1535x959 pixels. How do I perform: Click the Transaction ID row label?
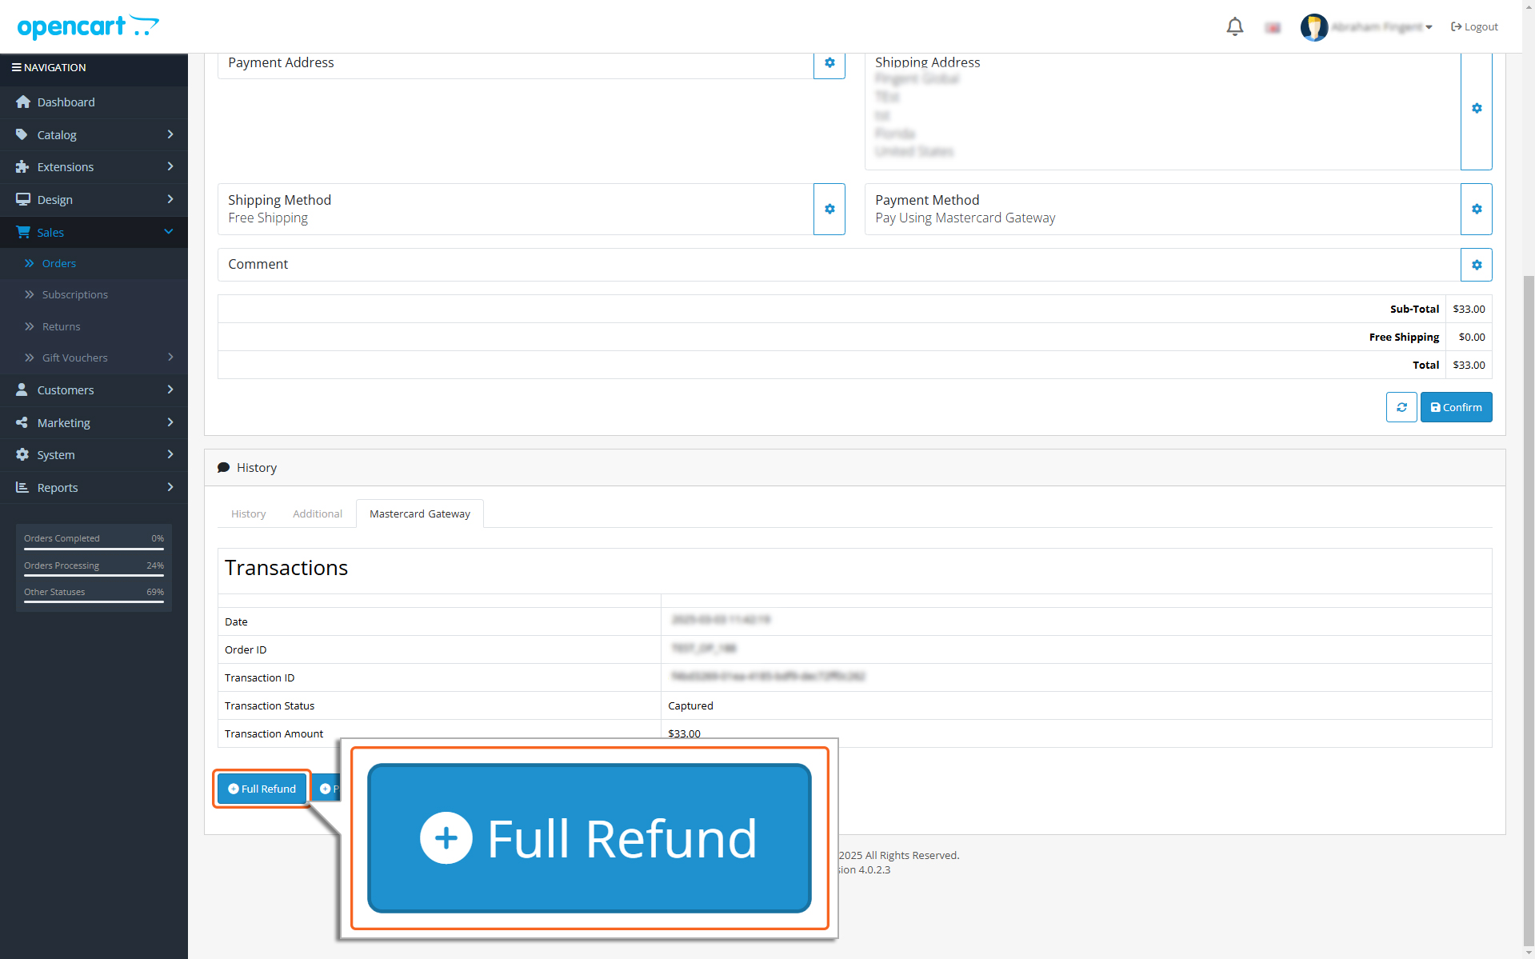pyautogui.click(x=259, y=677)
